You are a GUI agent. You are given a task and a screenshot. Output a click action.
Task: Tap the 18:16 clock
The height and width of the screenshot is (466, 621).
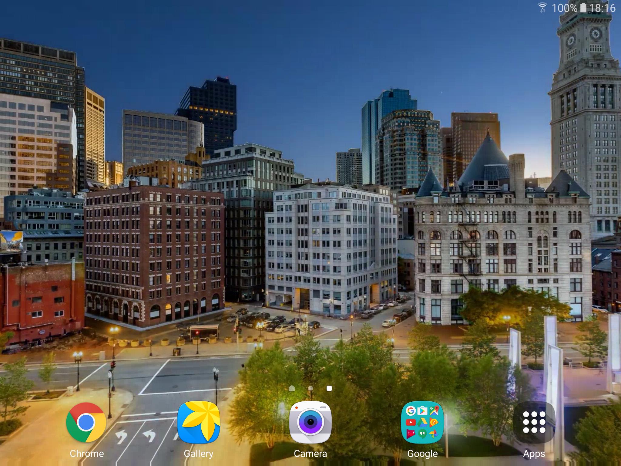point(602,8)
